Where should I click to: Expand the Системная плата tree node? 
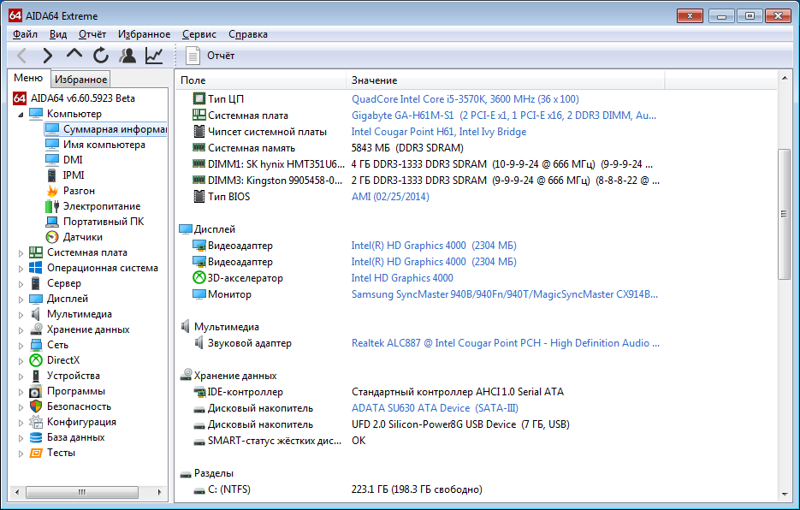(x=21, y=252)
